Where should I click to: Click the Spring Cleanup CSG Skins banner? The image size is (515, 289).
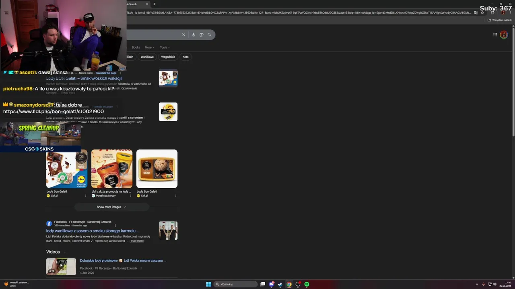(x=40, y=137)
